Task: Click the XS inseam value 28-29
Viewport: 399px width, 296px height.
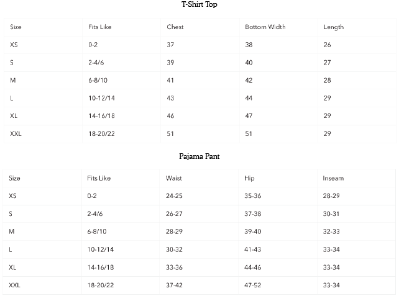Action: point(331,196)
